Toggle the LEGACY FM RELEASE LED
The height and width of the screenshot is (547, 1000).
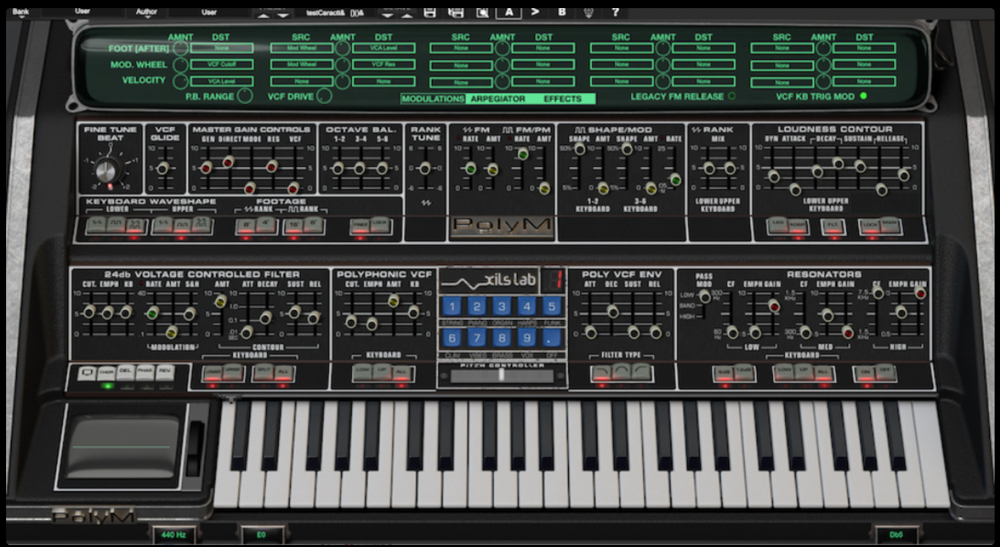coord(731,97)
